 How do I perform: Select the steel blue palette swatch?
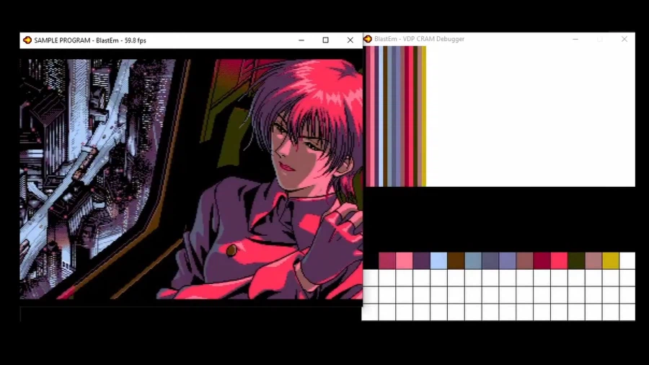click(x=473, y=260)
